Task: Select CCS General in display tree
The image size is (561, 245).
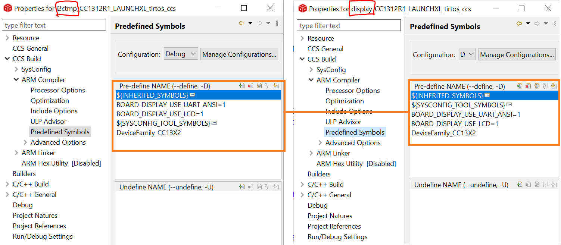Action: [x=325, y=48]
